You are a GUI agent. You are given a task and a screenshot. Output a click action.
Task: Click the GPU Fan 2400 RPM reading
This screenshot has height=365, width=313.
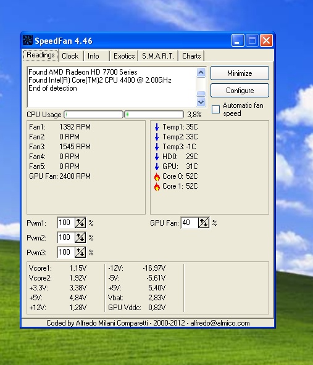click(x=60, y=176)
